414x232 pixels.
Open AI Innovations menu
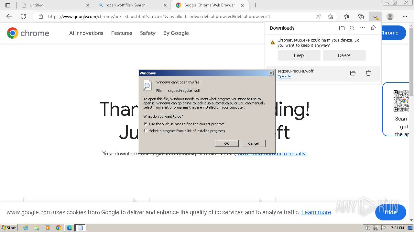click(x=86, y=33)
